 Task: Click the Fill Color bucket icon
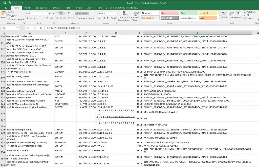click(x=46, y=18)
